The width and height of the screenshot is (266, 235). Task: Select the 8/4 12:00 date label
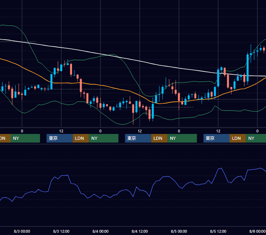coord(140,231)
